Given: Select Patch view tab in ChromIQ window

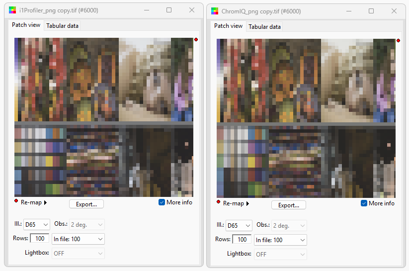Looking at the screenshot, I should [x=228, y=26].
